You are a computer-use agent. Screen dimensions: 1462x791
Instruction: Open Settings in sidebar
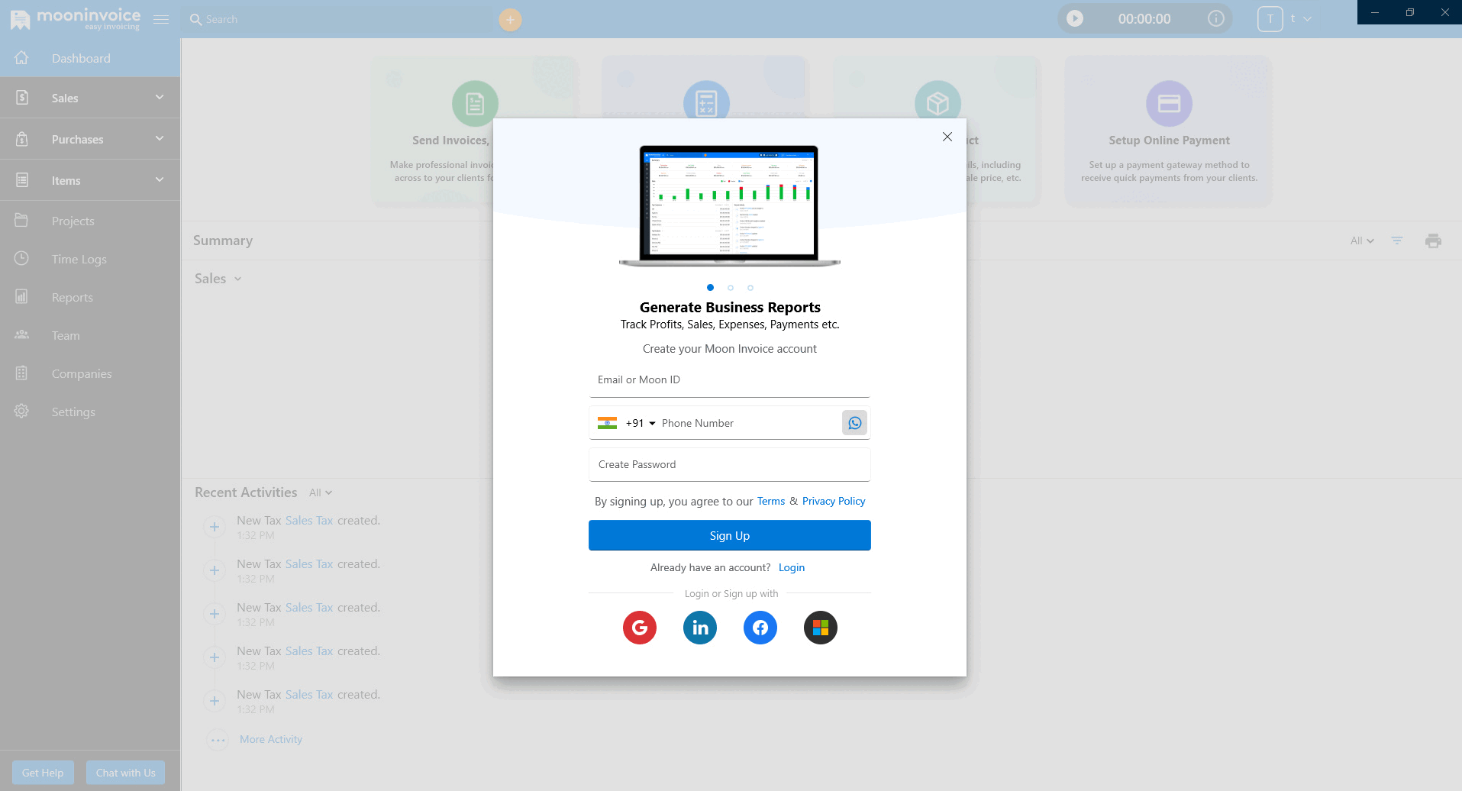tap(90, 412)
